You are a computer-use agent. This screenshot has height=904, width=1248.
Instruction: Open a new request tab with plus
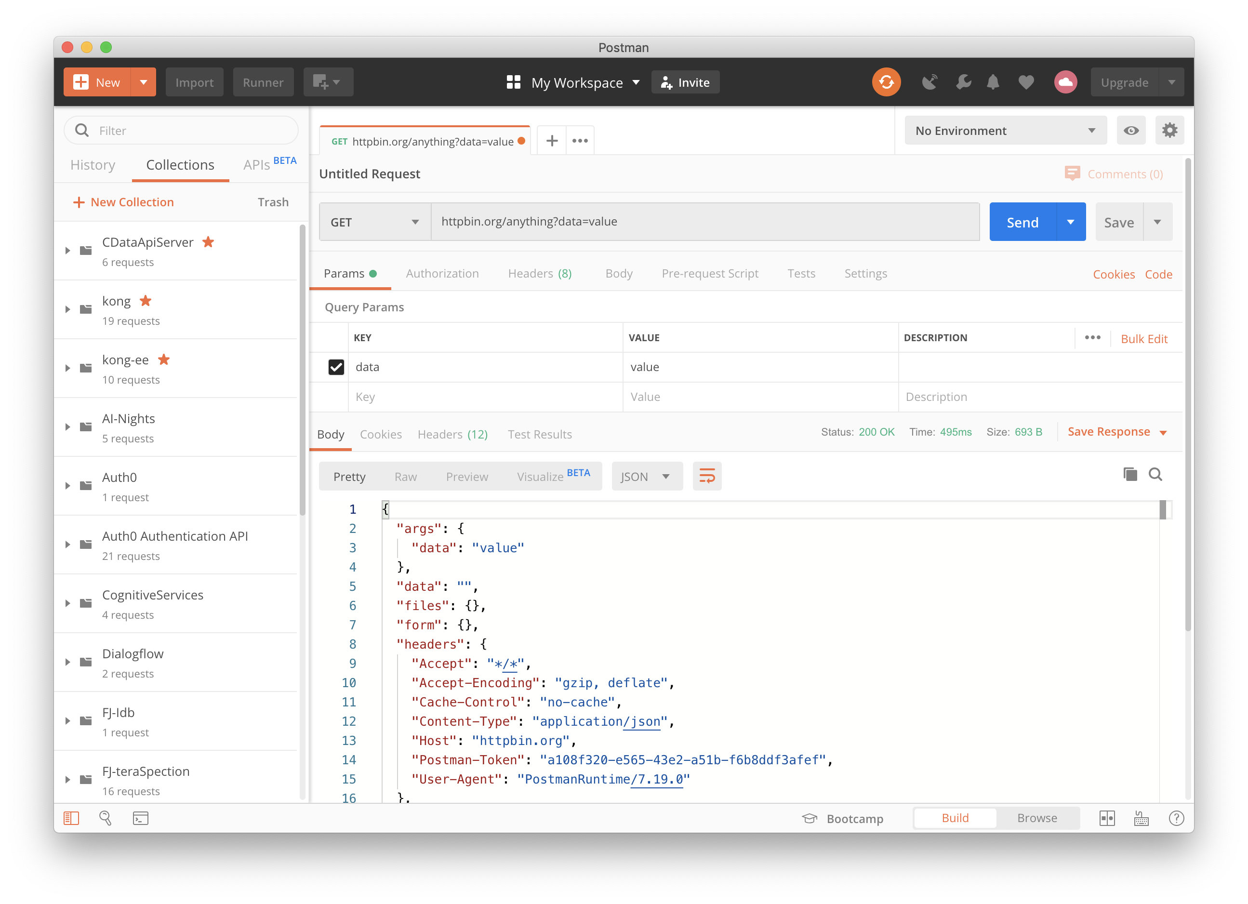tap(551, 141)
